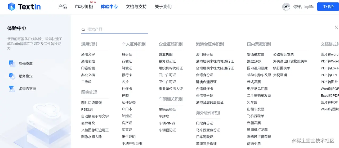Select the 体验中心 menu item
The width and height of the screenshot is (339, 148).
[109, 7]
